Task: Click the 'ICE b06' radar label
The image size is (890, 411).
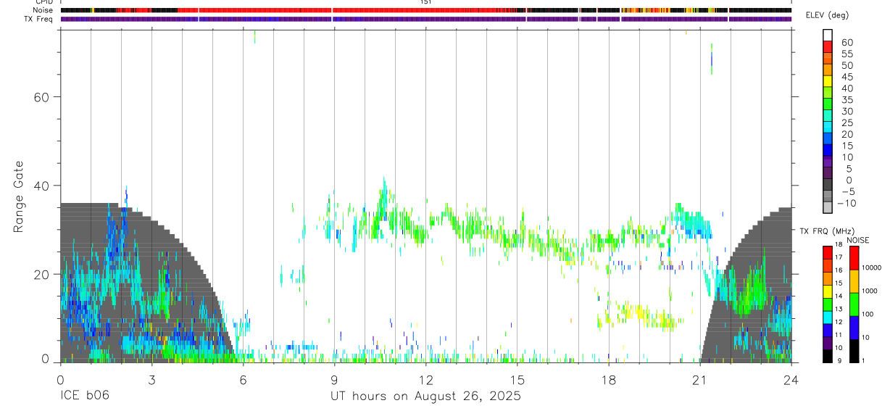Action: [x=83, y=397]
